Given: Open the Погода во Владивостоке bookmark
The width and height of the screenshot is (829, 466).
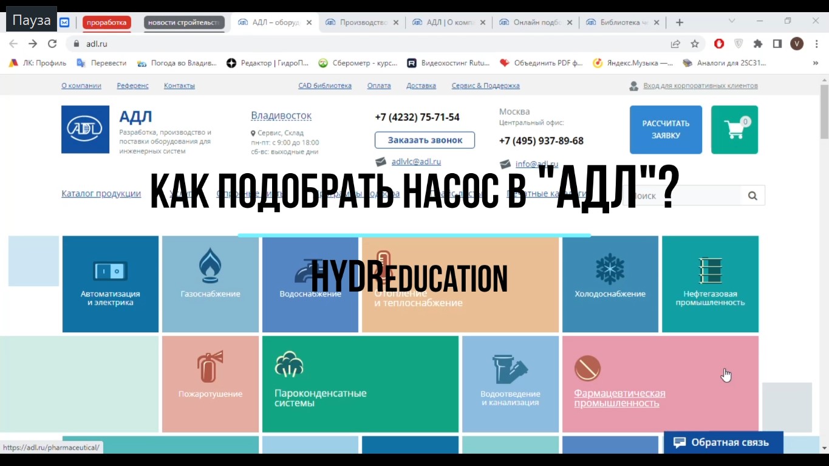Looking at the screenshot, I should click(177, 63).
